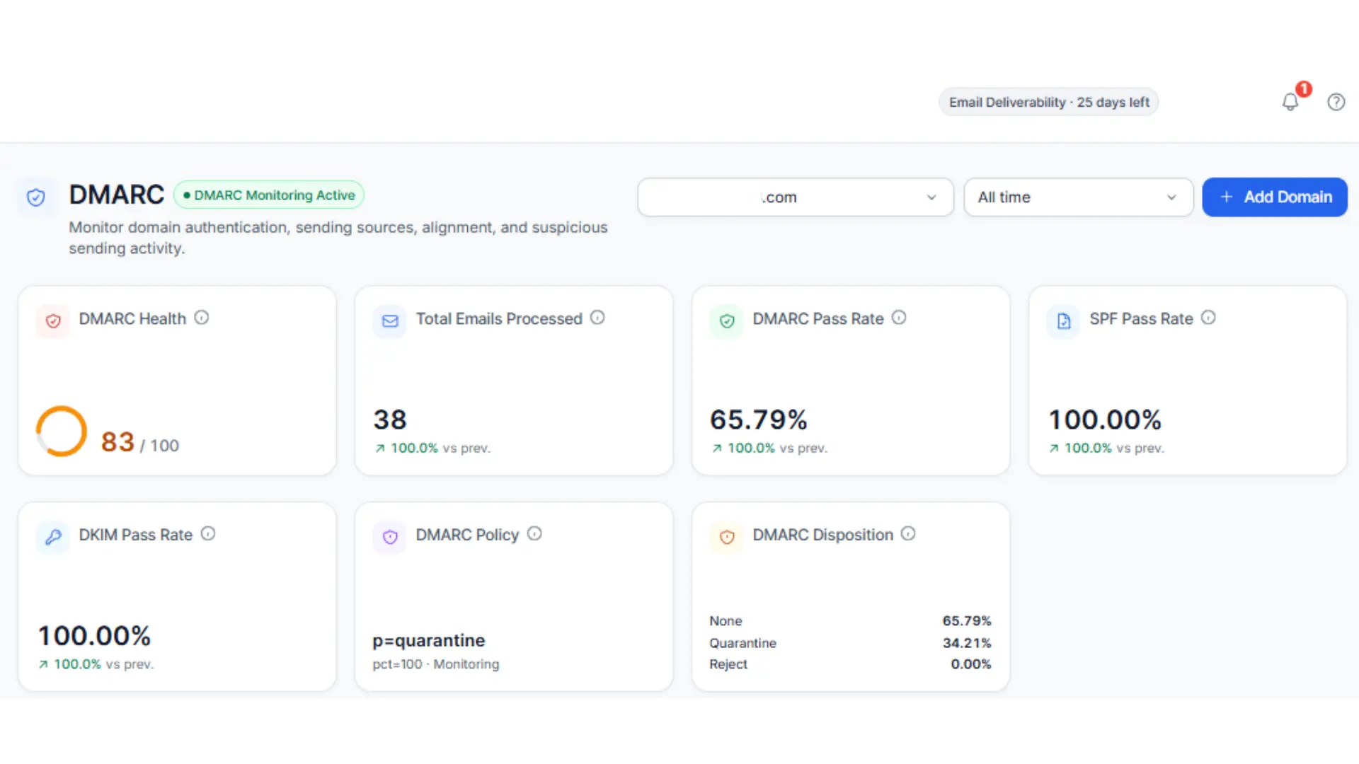Show DMARC Pass Rate info tooltip
The image size is (1359, 764).
tap(899, 318)
